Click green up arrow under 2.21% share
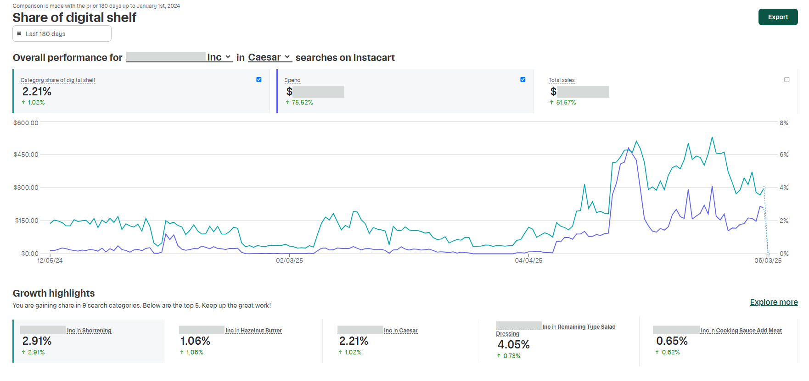Screen dimensions: 809x381 point(23,103)
